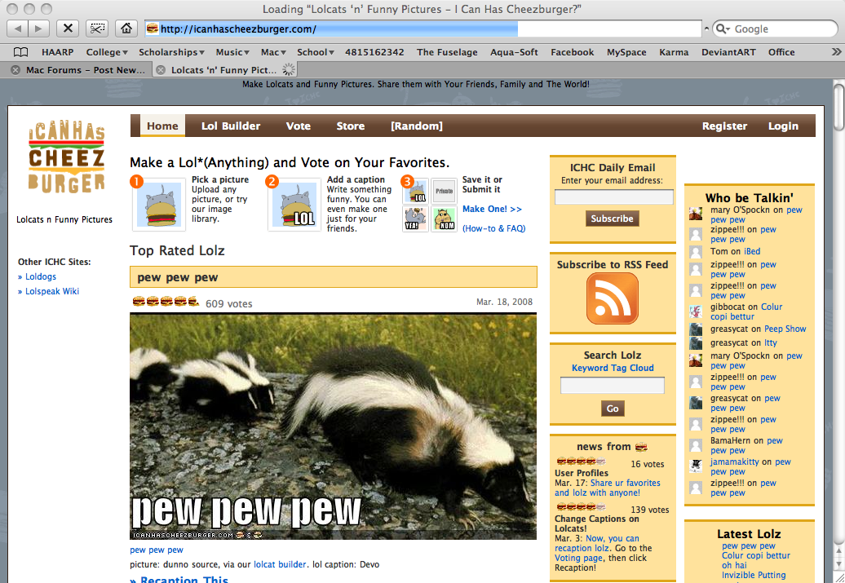The height and width of the screenshot is (583, 845).
Task: Click the web clip scissors icon
Action: [97, 29]
